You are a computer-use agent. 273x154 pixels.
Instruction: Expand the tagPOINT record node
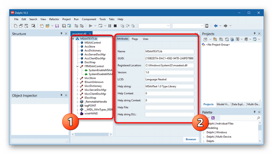tap(78, 106)
